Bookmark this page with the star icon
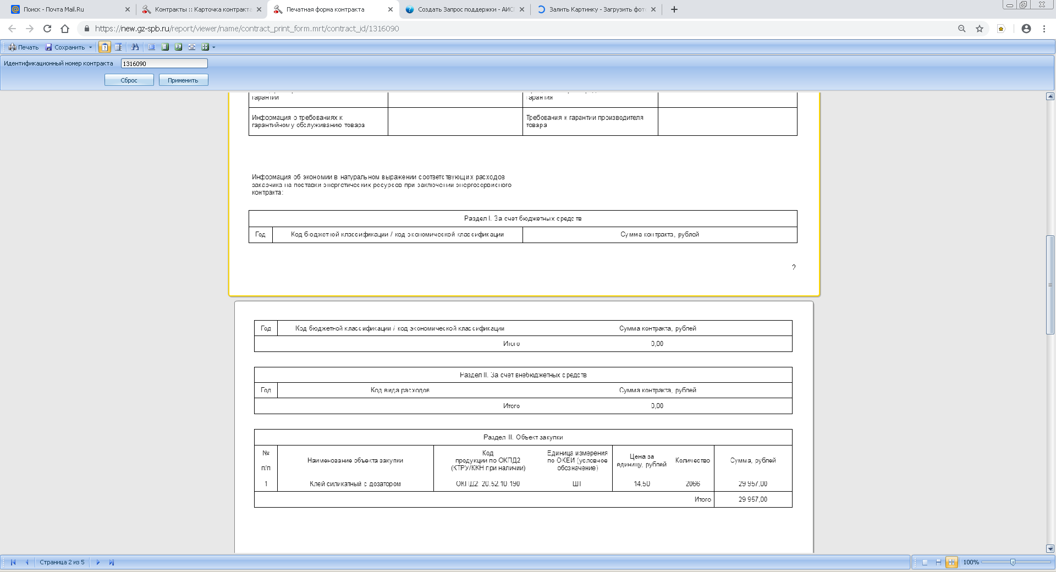The image size is (1056, 572). 980,29
